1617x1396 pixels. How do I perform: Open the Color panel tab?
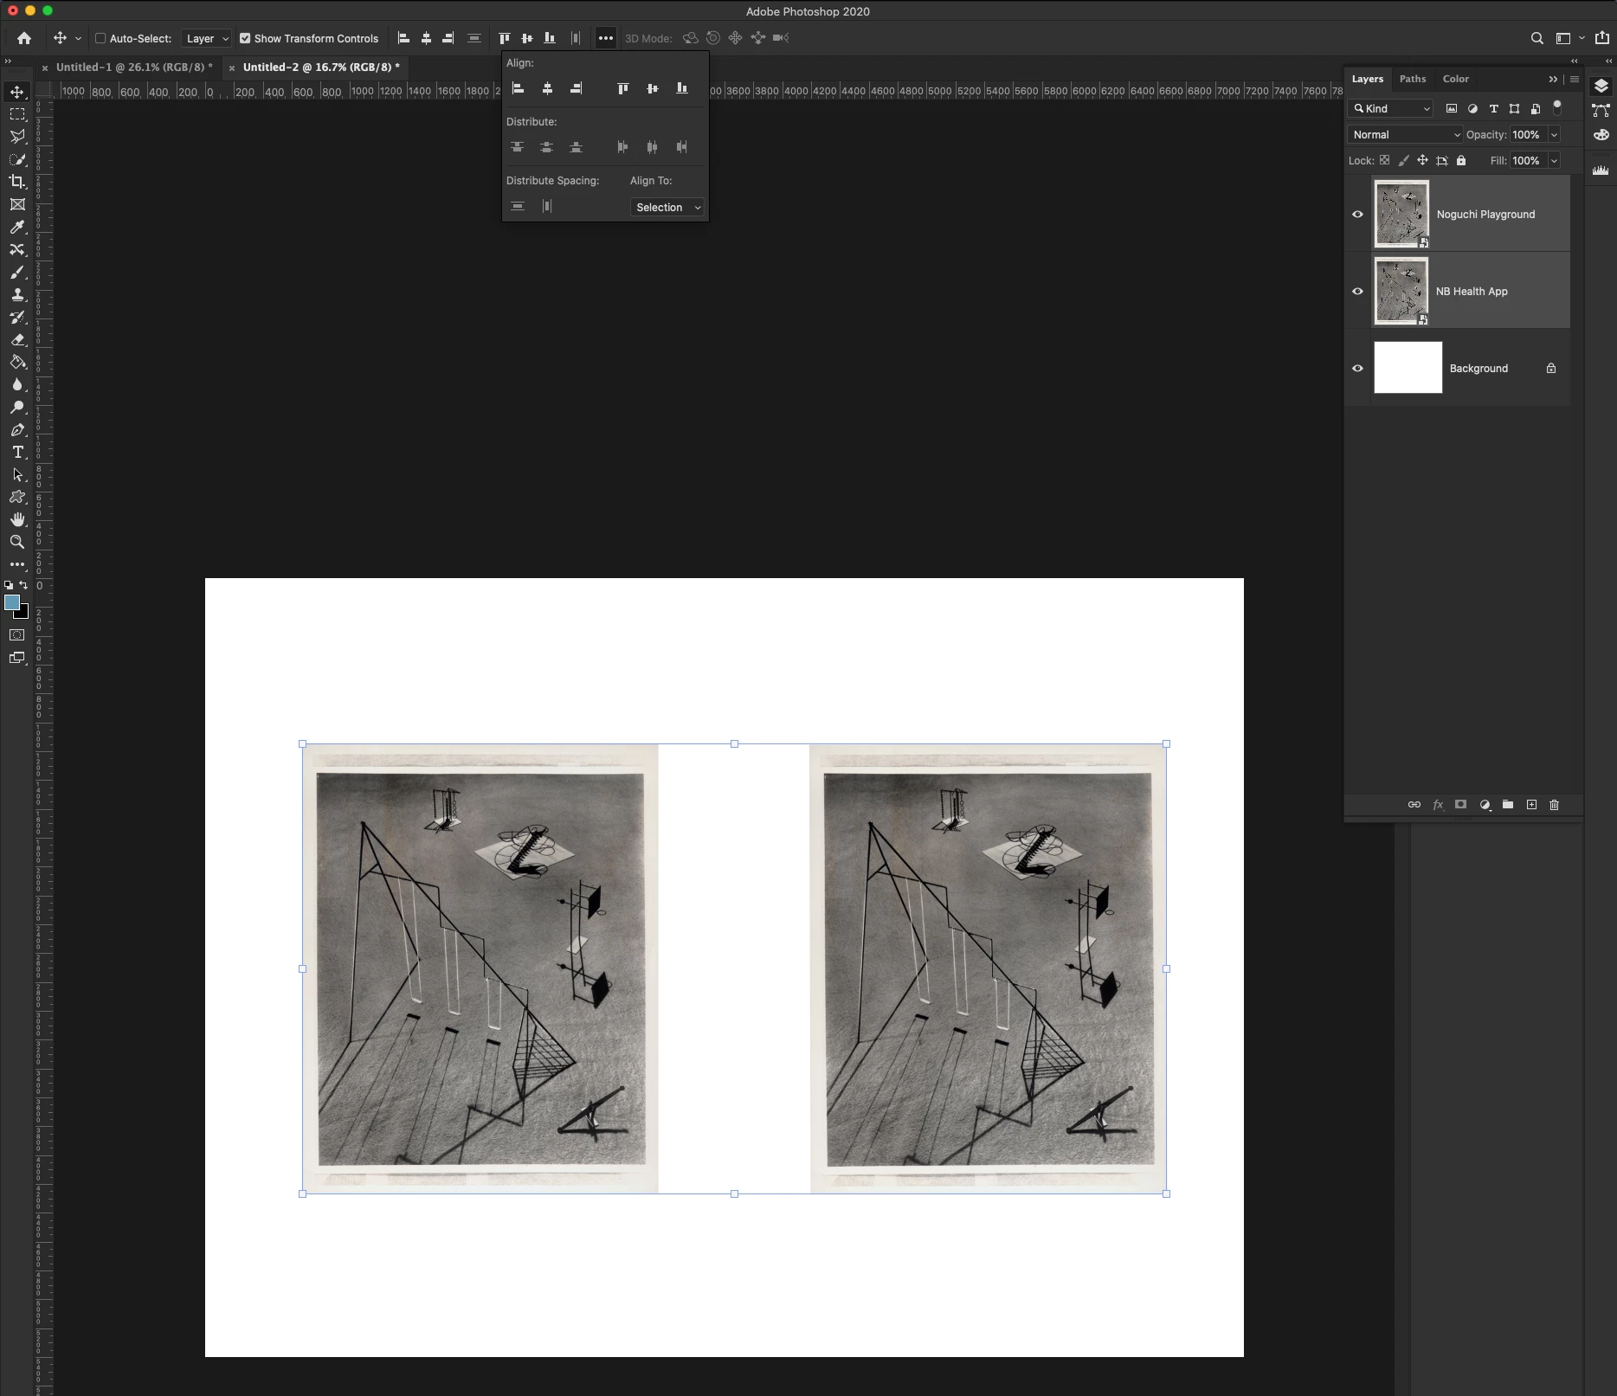[x=1456, y=79]
